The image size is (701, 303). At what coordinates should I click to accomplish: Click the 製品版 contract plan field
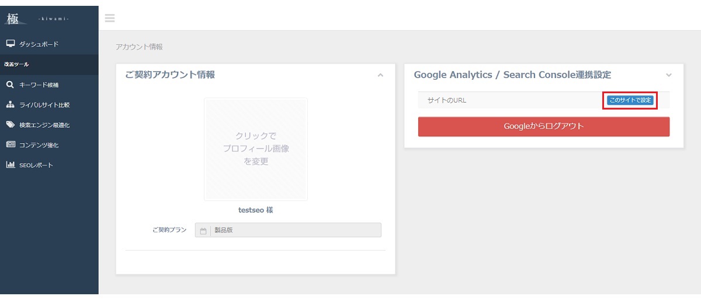point(288,230)
